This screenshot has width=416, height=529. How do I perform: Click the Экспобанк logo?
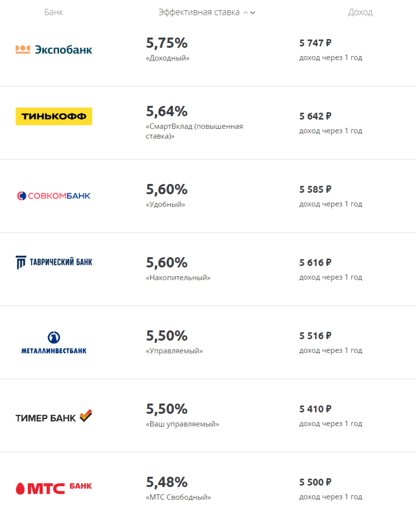[54, 50]
